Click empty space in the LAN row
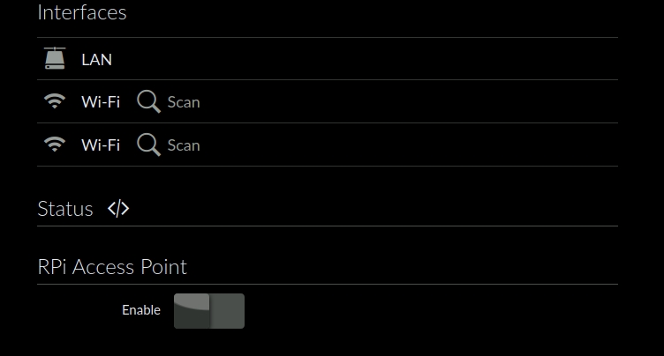 [364, 59]
